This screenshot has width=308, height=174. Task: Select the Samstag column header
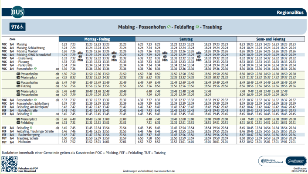click(x=186, y=39)
